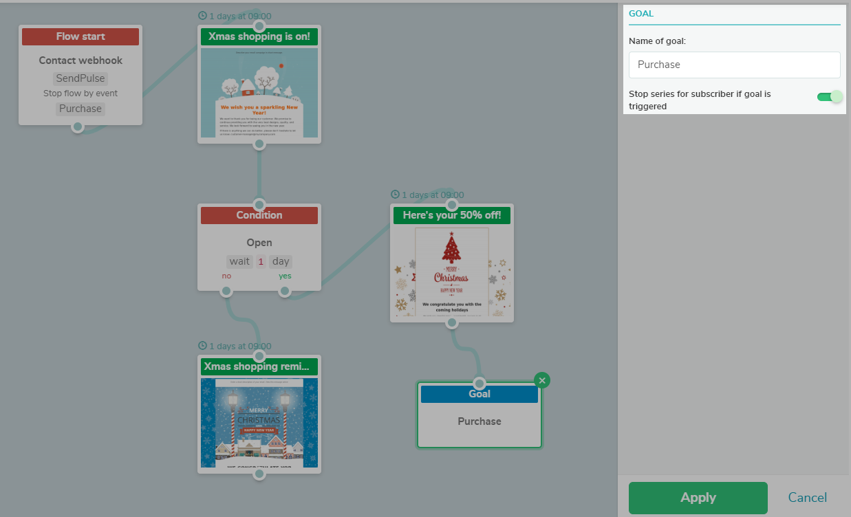Open the Xmas shopping is on! email header
The width and height of the screenshot is (851, 517).
pyautogui.click(x=259, y=36)
